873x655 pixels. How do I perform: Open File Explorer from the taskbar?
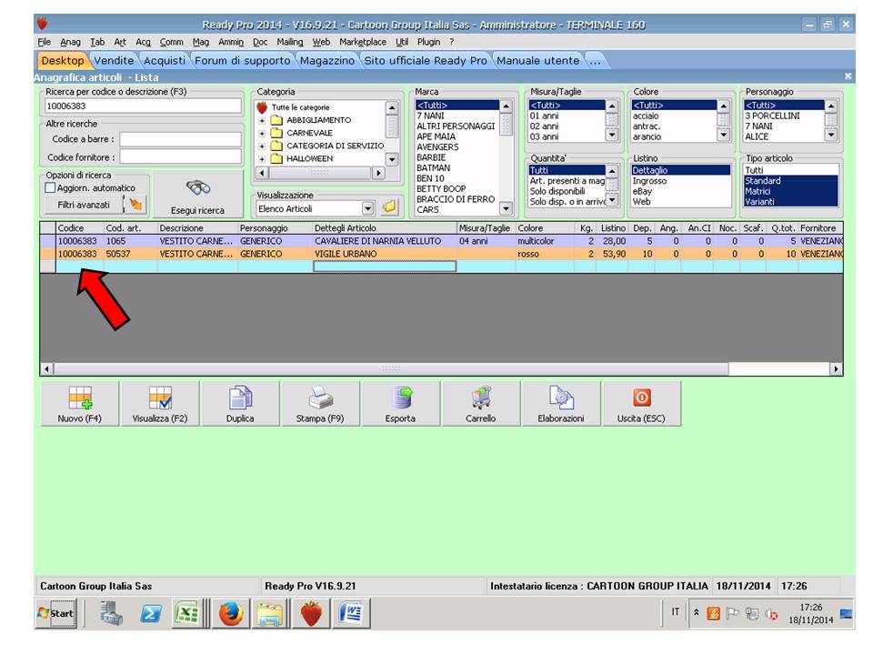pos(271,614)
